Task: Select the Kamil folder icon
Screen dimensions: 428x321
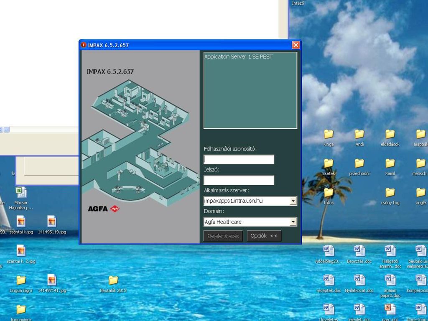Action: pyautogui.click(x=390, y=163)
